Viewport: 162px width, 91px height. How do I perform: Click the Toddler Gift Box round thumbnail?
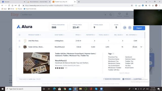click(x=25, y=47)
